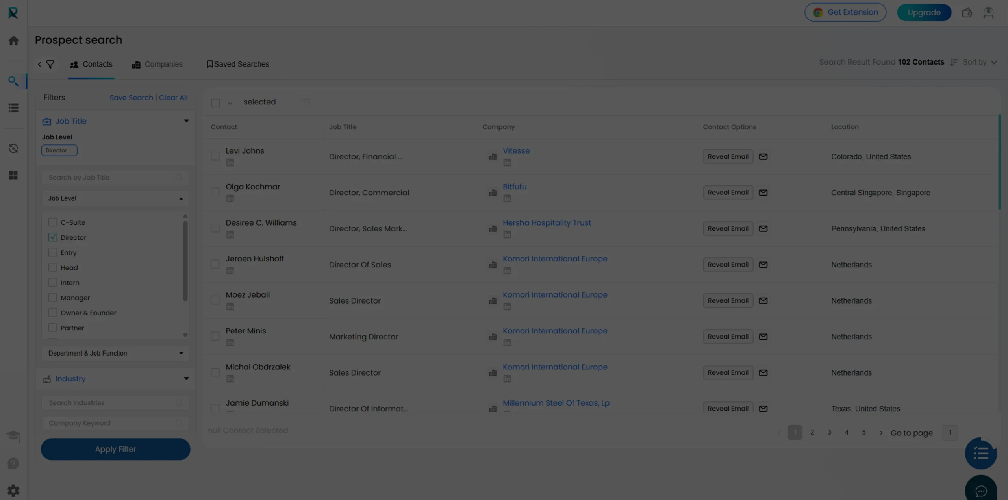
Task: Open the checklist floating button
Action: (x=981, y=454)
